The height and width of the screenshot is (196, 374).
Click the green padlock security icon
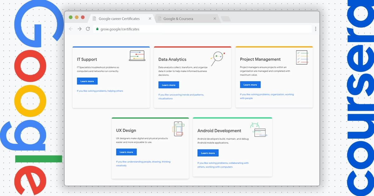coord(97,29)
